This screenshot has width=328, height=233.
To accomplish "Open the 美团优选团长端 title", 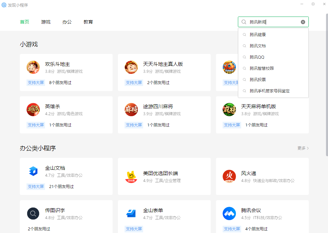I will tap(160, 173).
